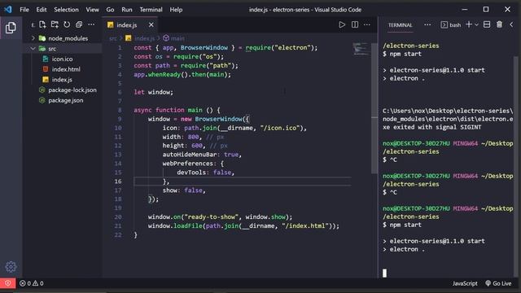Image resolution: width=521 pixels, height=293 pixels.
Task: Select the bash terminal shell label
Action: 451,25
